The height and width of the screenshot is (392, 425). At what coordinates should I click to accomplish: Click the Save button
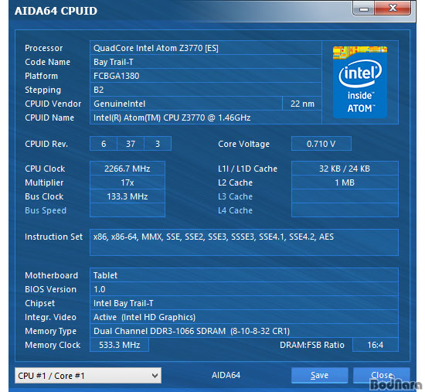click(x=320, y=376)
